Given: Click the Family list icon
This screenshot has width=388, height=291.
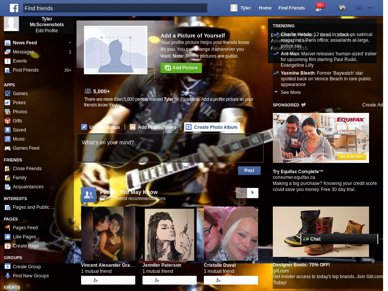Looking at the screenshot, I should click(8, 178).
